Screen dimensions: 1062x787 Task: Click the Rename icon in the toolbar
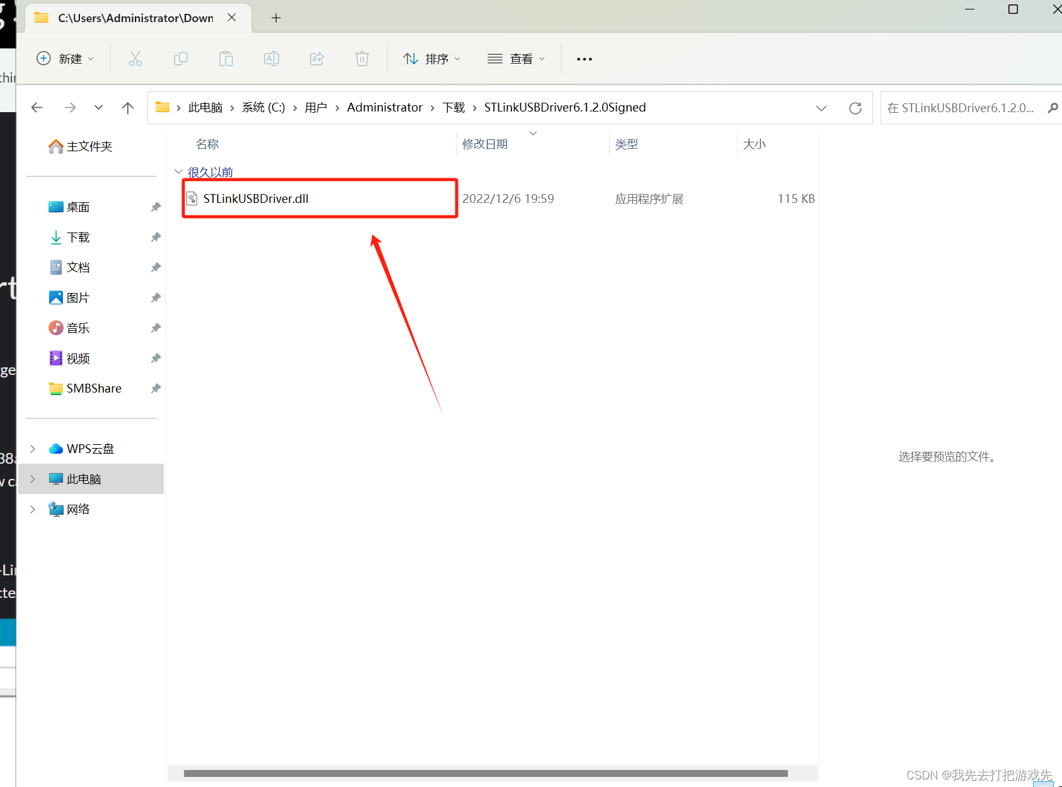tap(271, 59)
